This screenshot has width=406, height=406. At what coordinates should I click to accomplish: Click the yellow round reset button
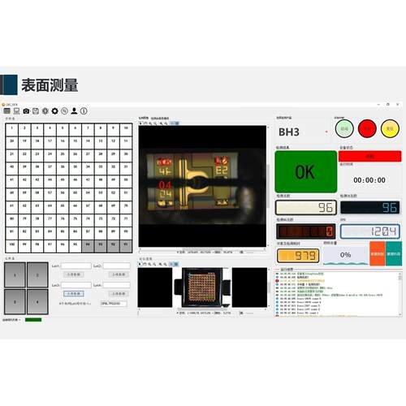point(390,128)
